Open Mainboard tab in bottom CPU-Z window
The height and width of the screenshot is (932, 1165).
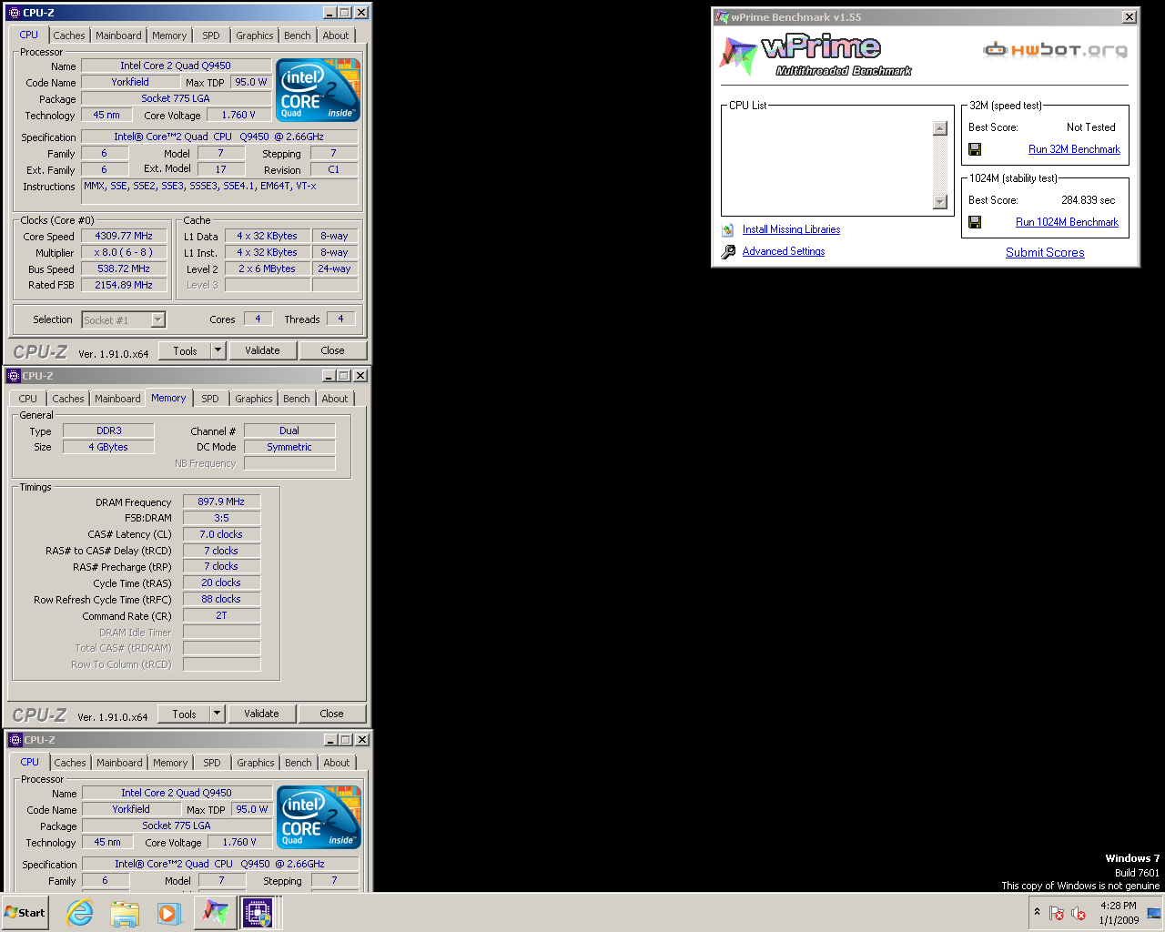(119, 763)
